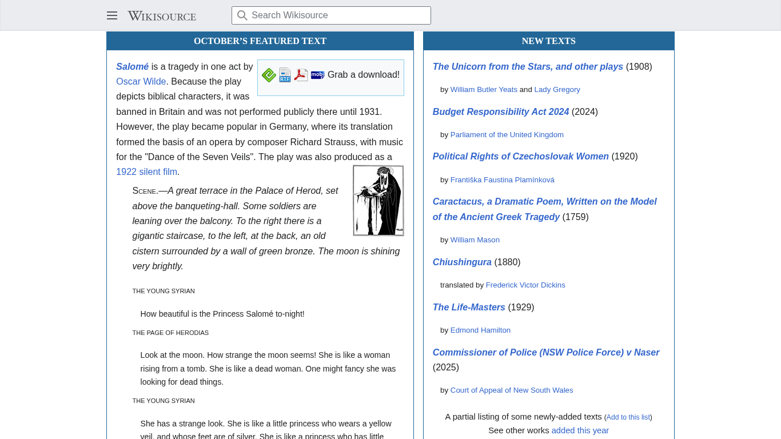This screenshot has height=439, width=781.
Task: Click THE PAGE OF HERODIAS speaker label
Action: tap(170, 333)
